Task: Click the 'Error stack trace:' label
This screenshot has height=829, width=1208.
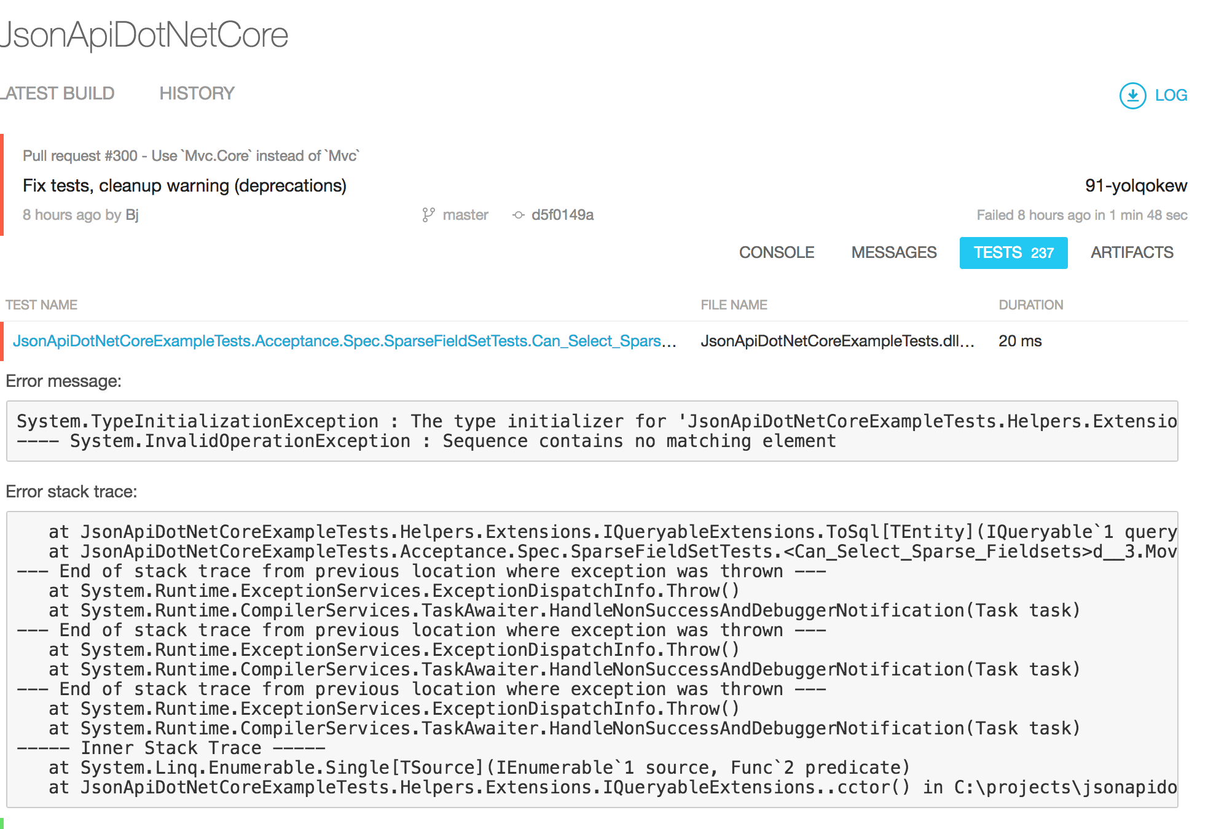Action: (x=71, y=492)
